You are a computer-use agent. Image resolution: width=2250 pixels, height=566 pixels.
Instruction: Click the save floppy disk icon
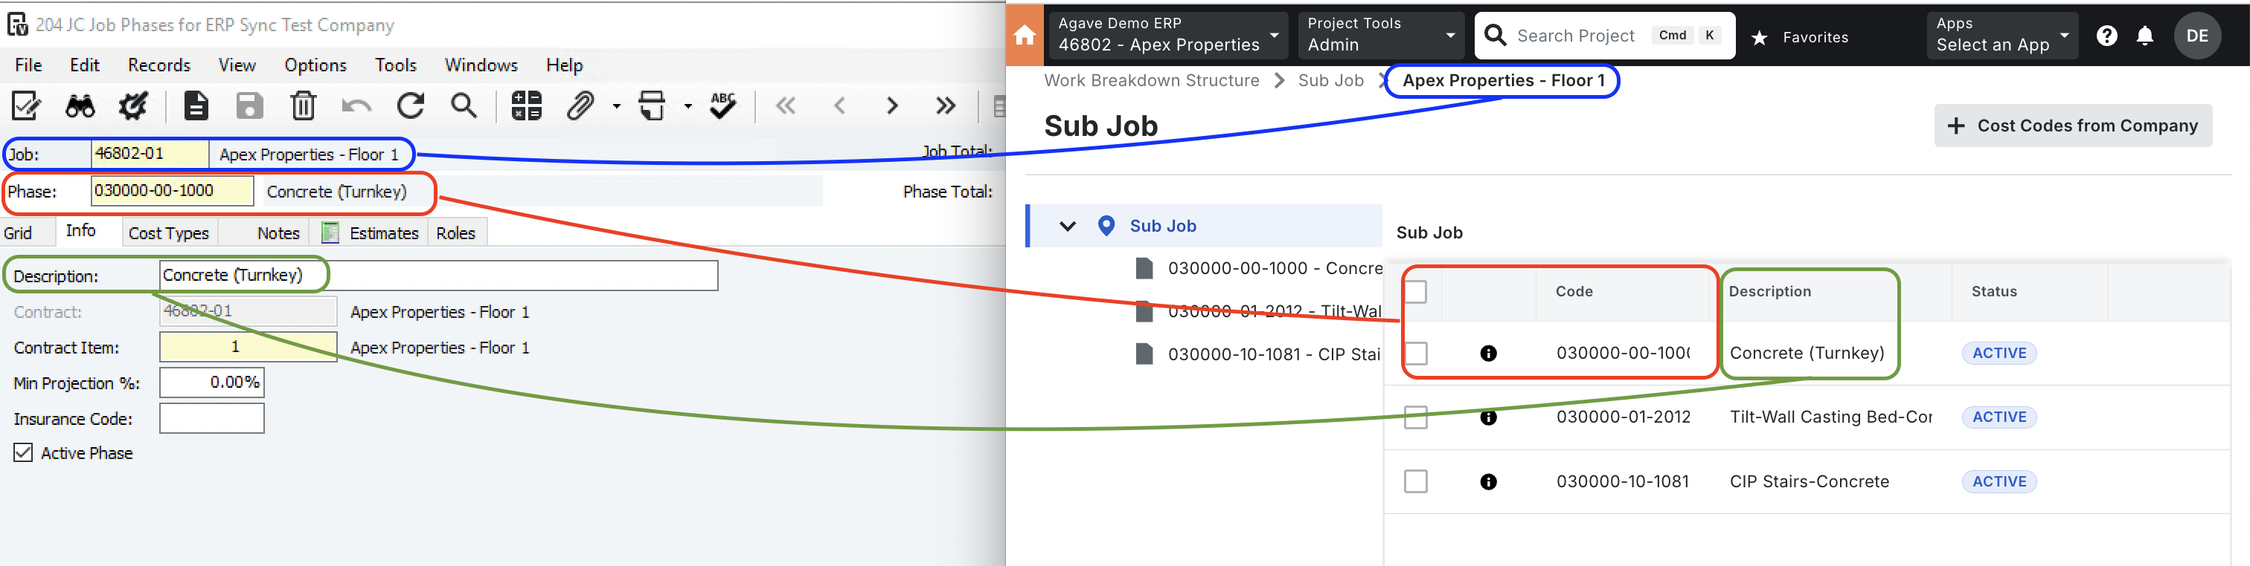(x=250, y=106)
